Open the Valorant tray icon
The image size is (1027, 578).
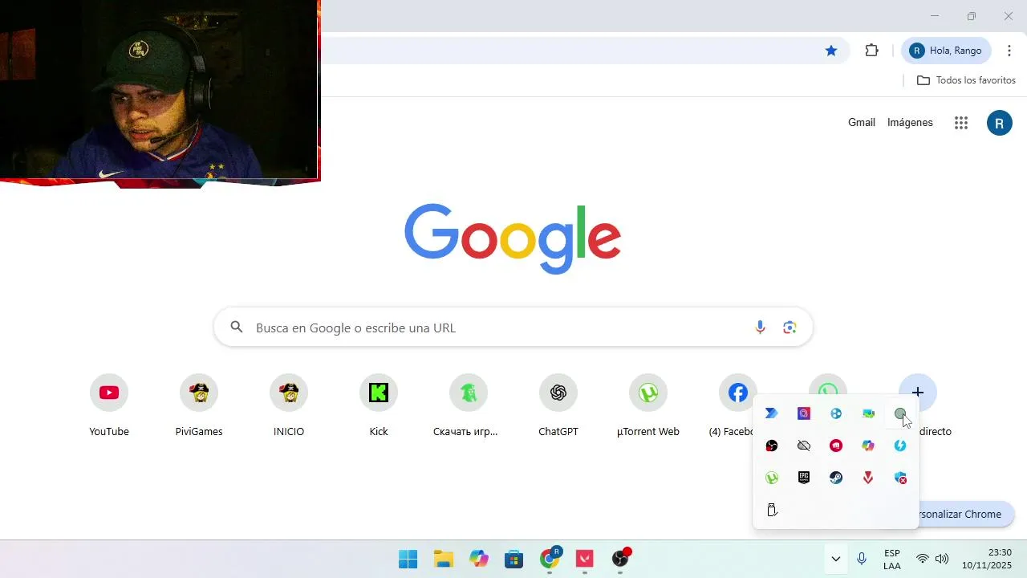[868, 478]
